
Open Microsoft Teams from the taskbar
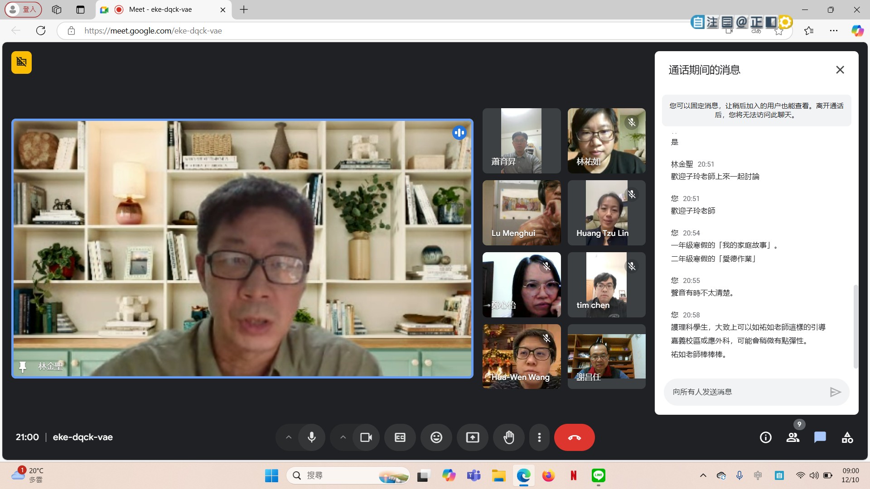click(x=474, y=475)
